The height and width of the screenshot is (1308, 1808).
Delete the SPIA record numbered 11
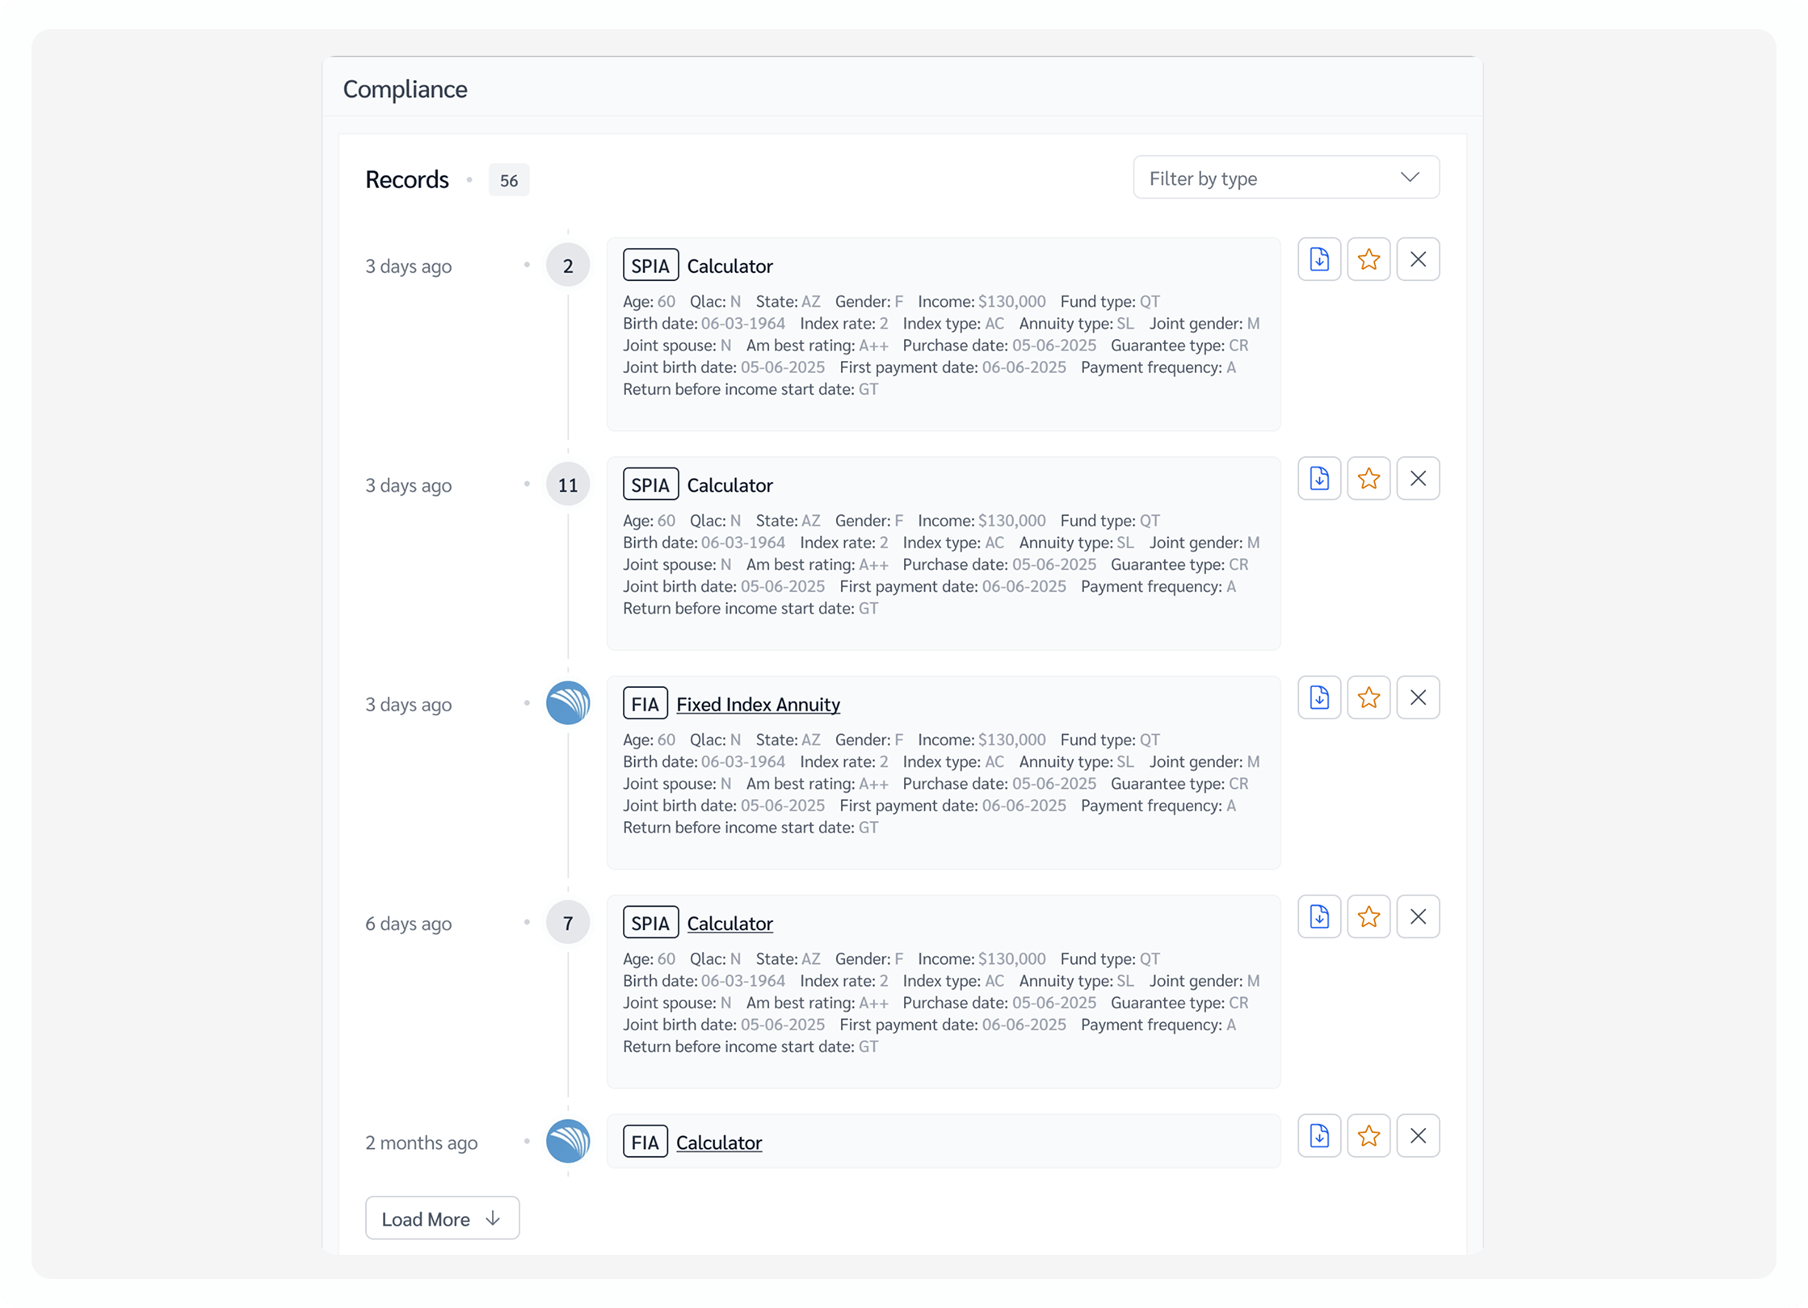(1417, 479)
